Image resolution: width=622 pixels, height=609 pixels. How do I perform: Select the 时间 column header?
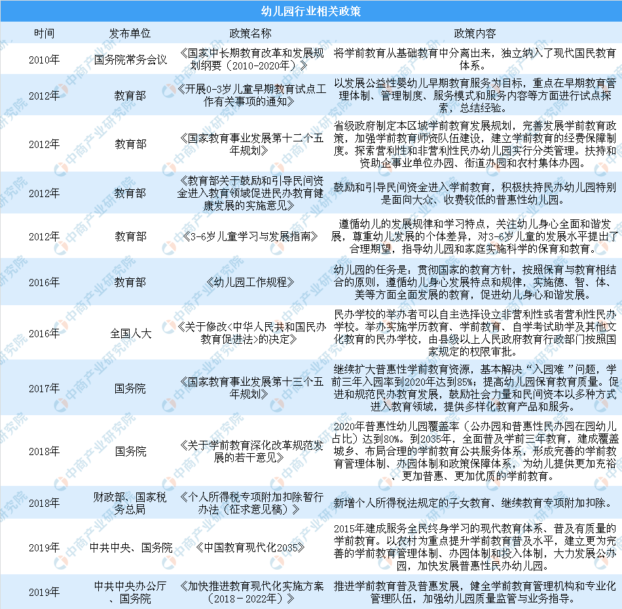point(44,33)
